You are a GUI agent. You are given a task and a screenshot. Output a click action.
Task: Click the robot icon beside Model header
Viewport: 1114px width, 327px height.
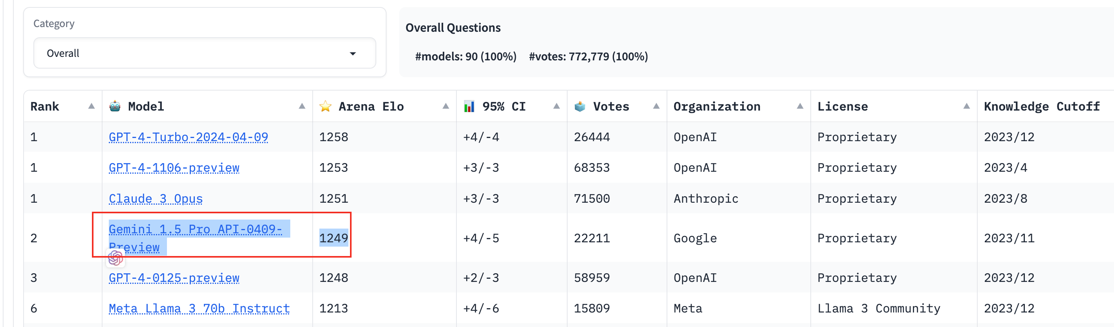click(115, 106)
